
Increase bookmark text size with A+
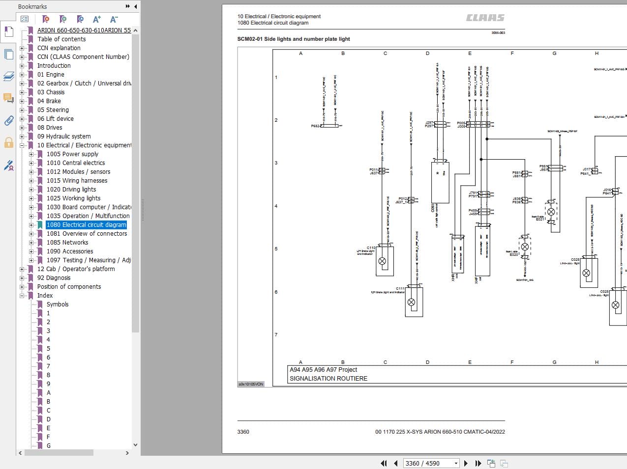(97, 19)
